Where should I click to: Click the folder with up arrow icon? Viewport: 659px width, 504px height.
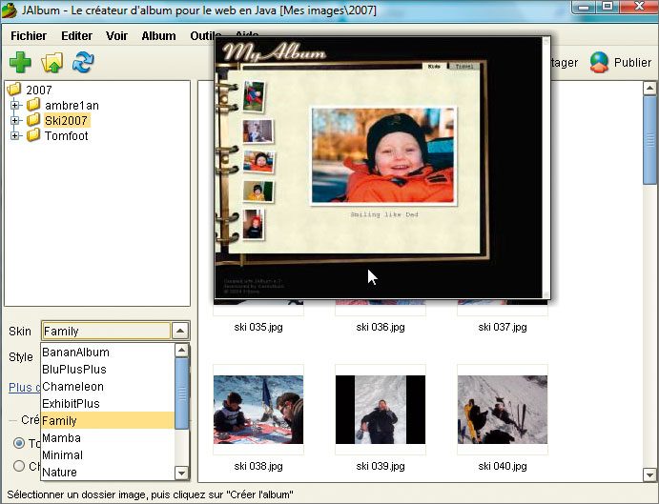[51, 63]
